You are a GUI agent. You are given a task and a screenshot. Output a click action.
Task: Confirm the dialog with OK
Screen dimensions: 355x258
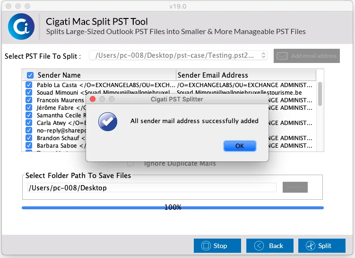point(240,146)
